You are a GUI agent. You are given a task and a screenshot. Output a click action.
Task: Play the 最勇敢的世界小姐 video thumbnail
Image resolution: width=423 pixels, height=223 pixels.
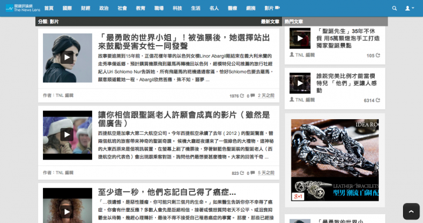(x=67, y=58)
